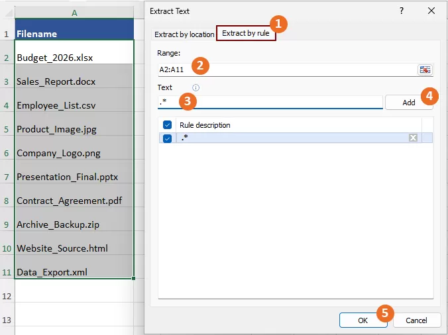Screen dimensions: 448x335
Task: Select cell Budget_2026.xlsx
Action: (74, 52)
